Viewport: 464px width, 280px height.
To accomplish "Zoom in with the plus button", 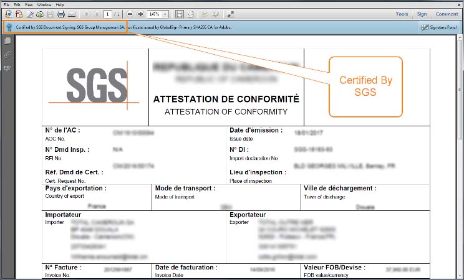I will coord(140,14).
